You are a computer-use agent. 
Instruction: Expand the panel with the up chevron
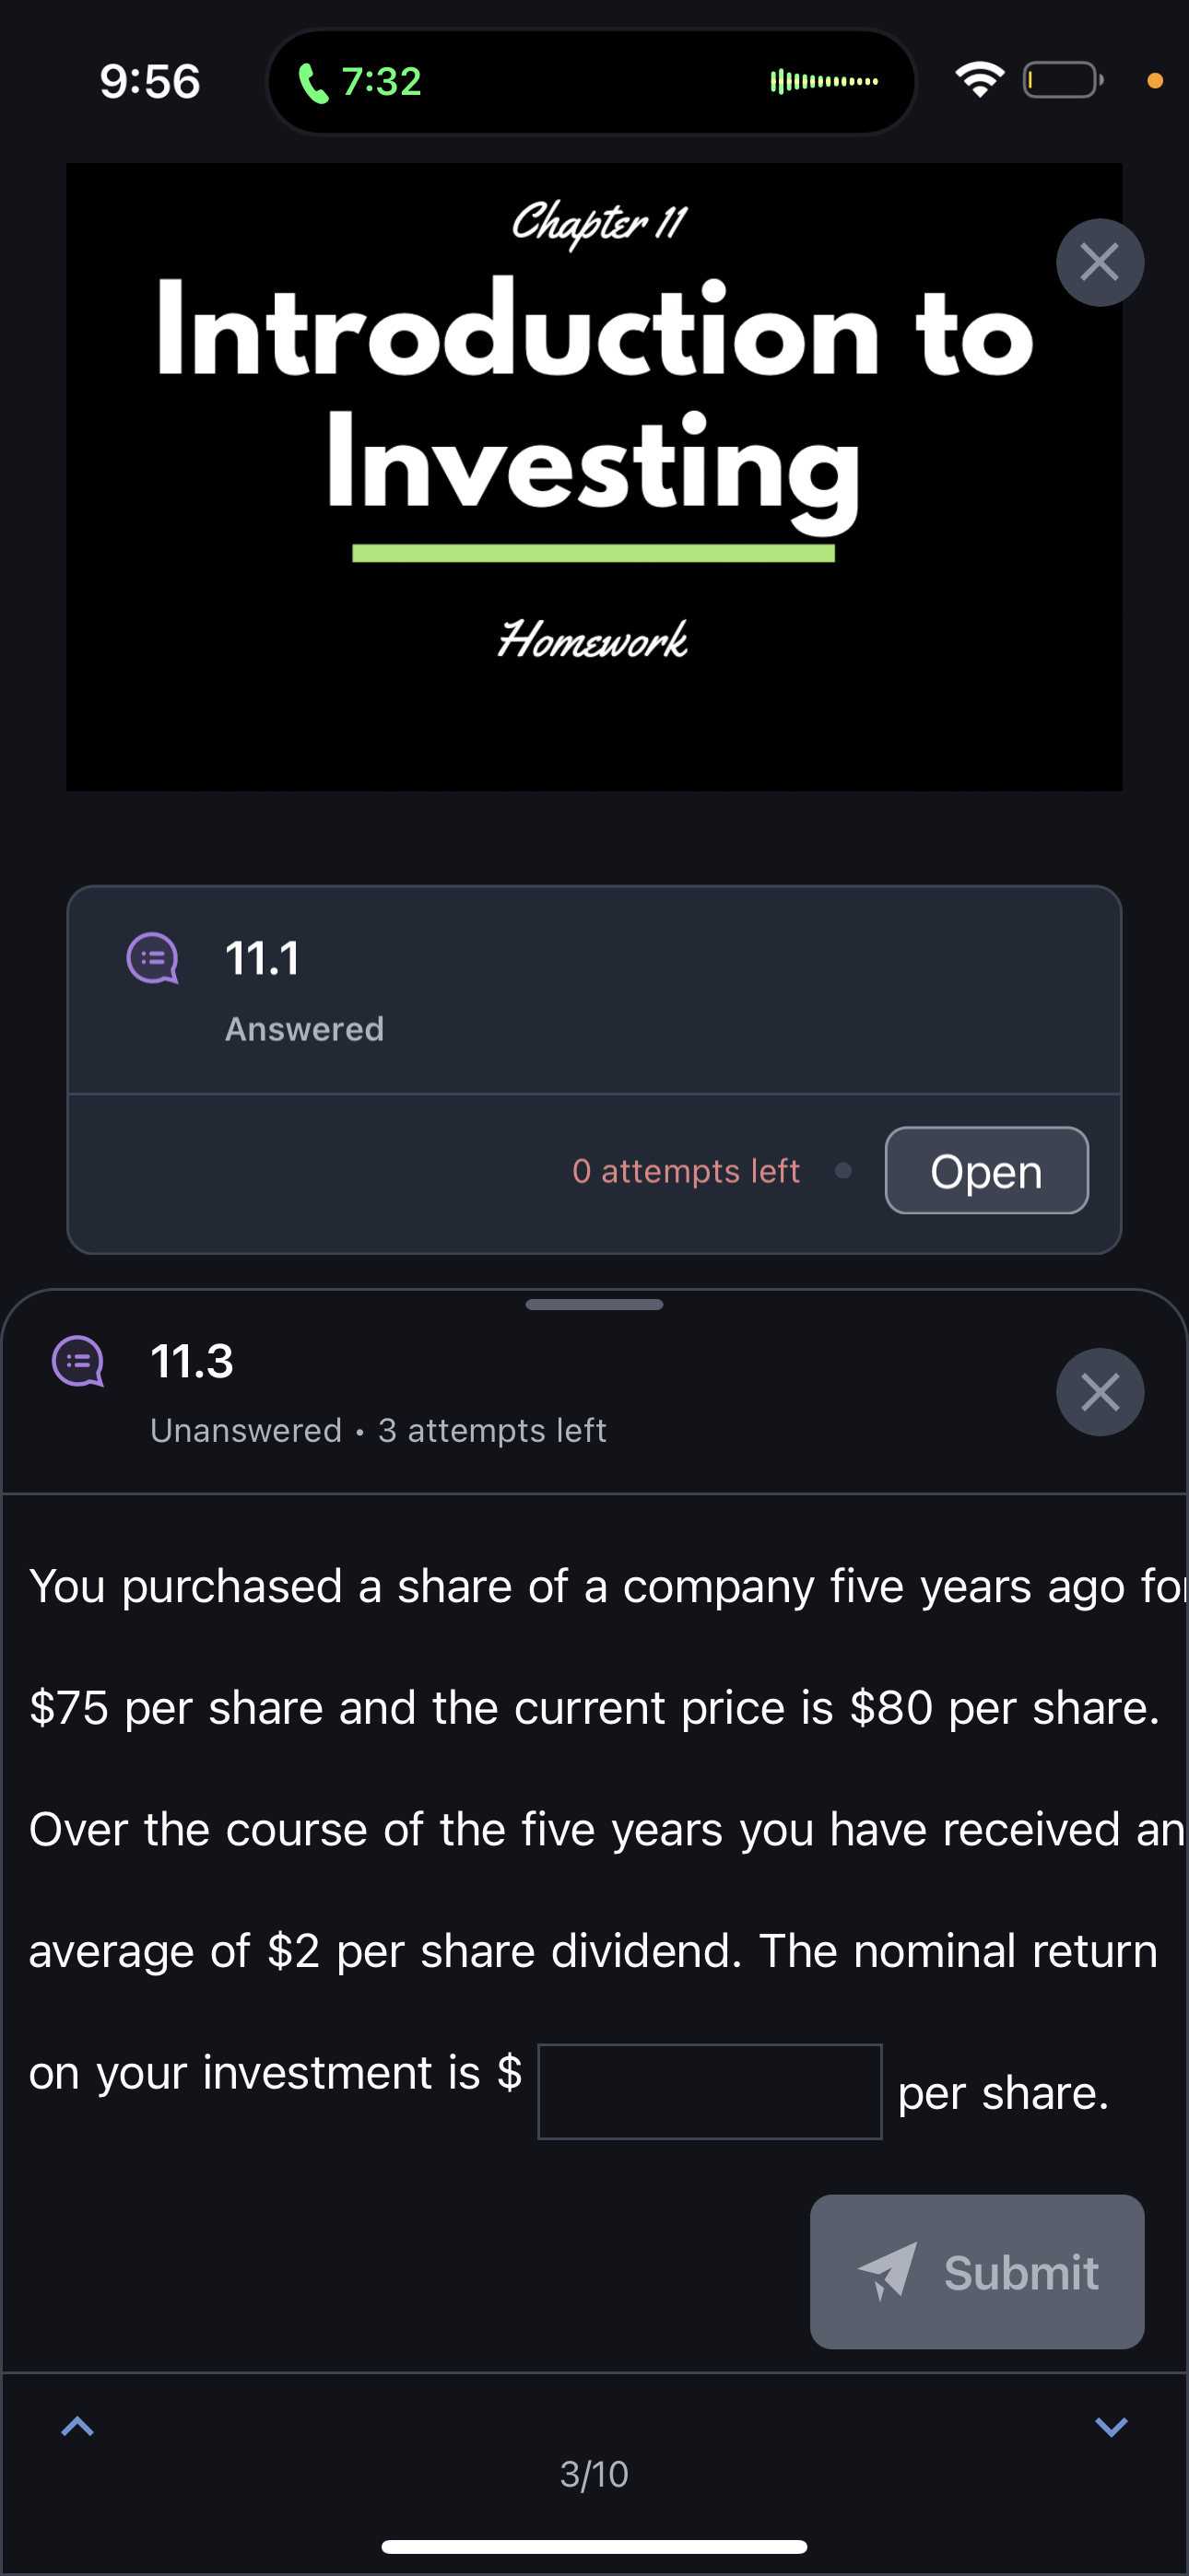(x=78, y=2427)
